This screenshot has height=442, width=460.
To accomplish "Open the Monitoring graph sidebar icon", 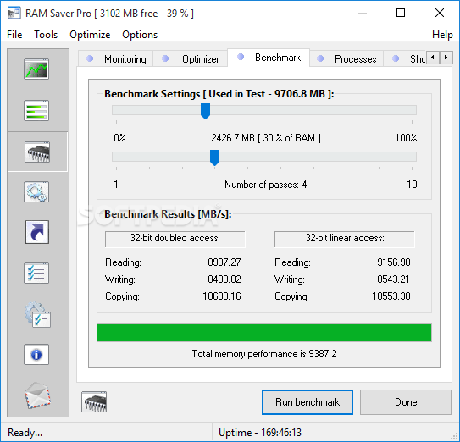I will coord(36,69).
